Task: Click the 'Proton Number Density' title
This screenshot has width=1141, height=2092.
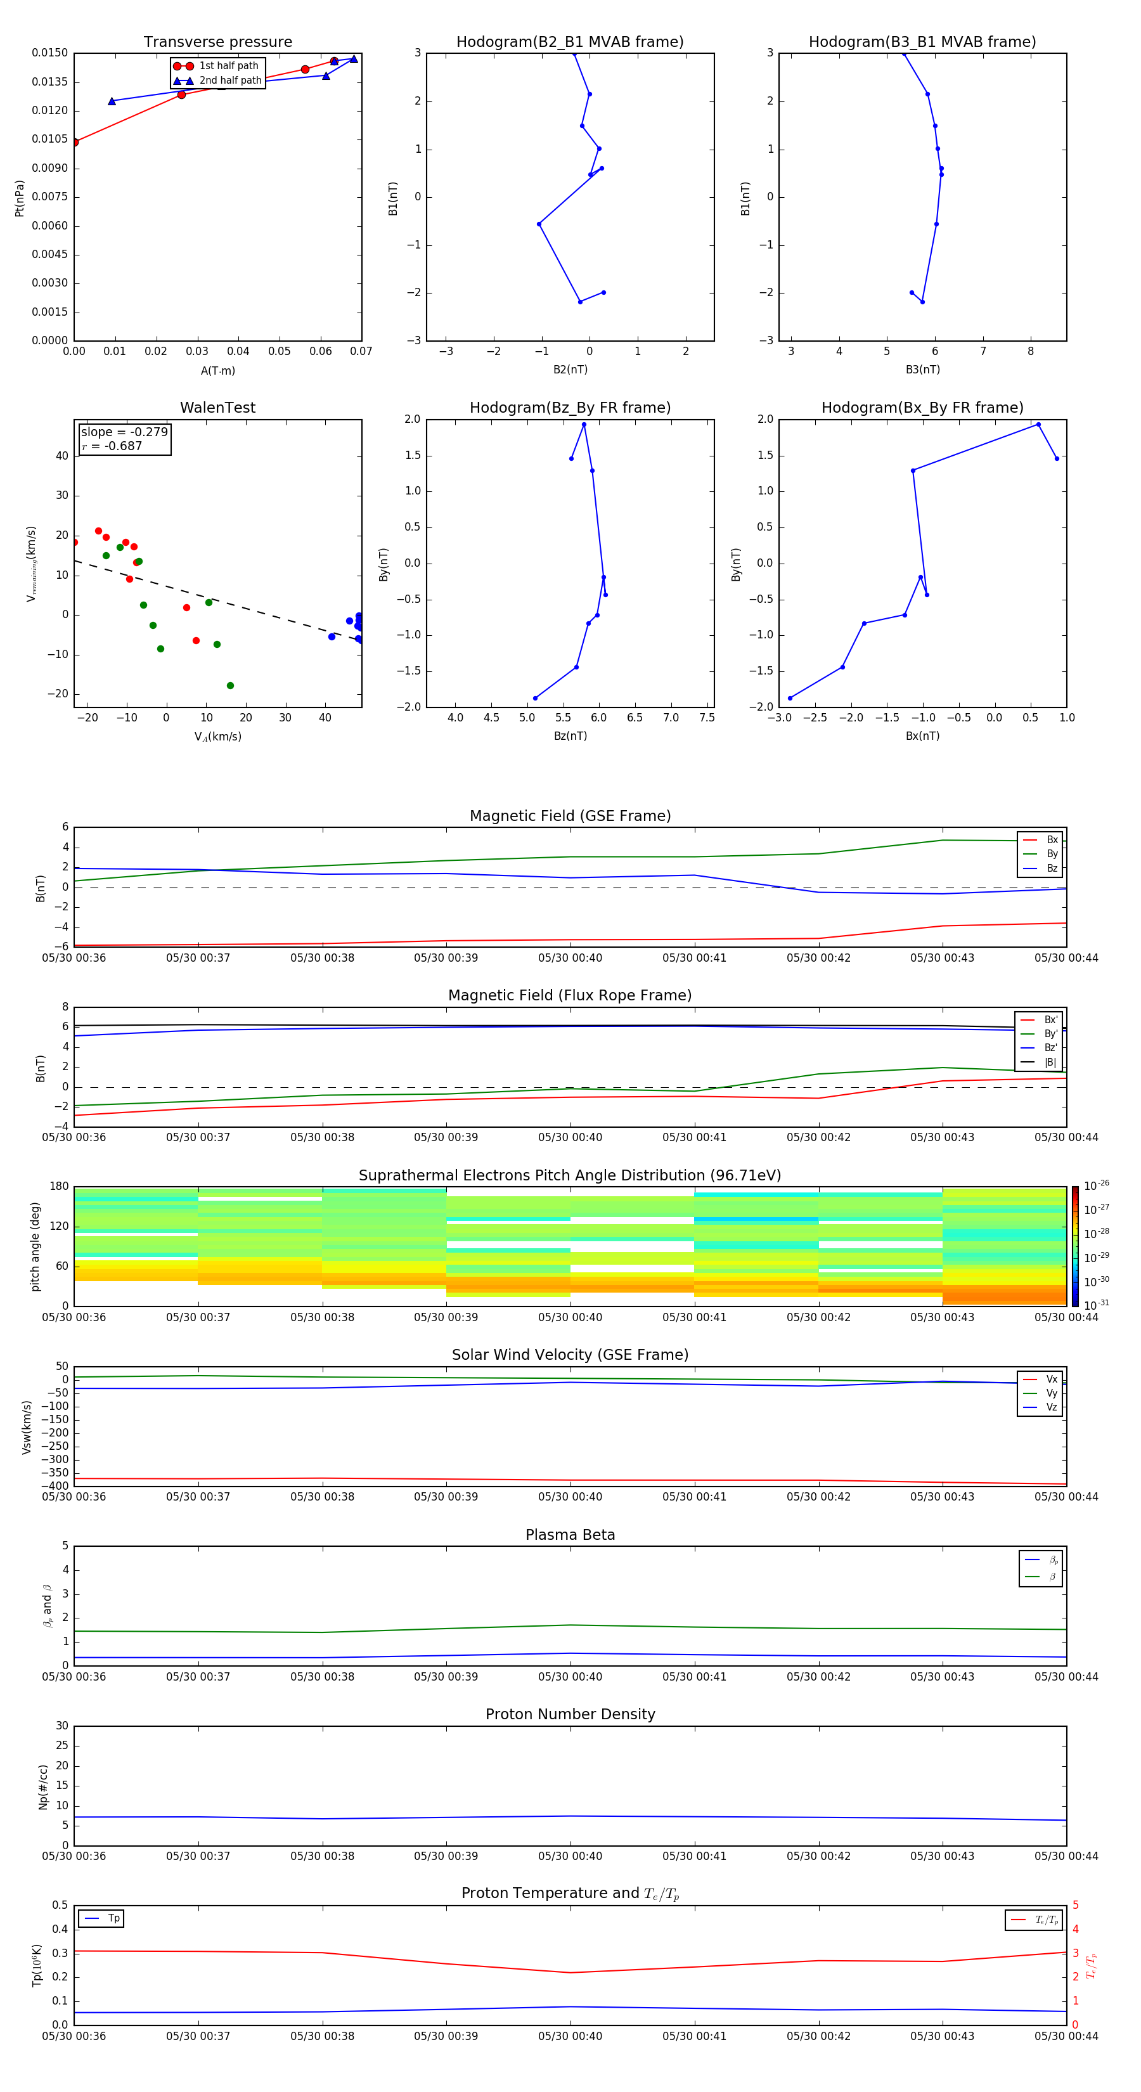Action: tap(570, 1714)
